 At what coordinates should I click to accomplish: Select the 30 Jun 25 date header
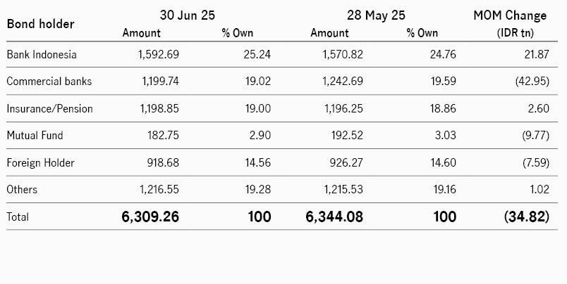pos(188,15)
